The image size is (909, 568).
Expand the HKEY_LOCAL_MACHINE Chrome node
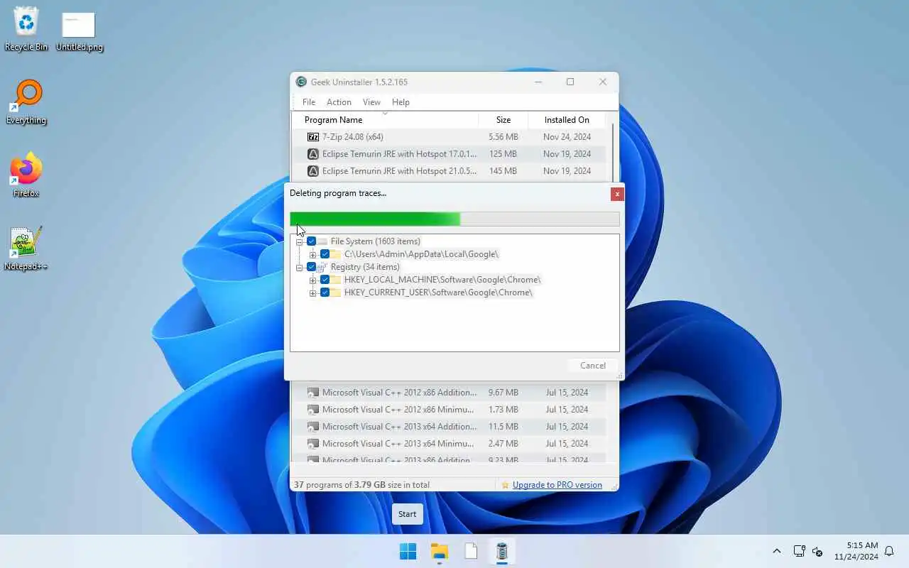[x=312, y=280]
